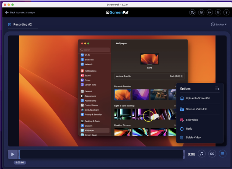Select Control Center in recorded sidebar
232x169 pixels.
click(92, 105)
